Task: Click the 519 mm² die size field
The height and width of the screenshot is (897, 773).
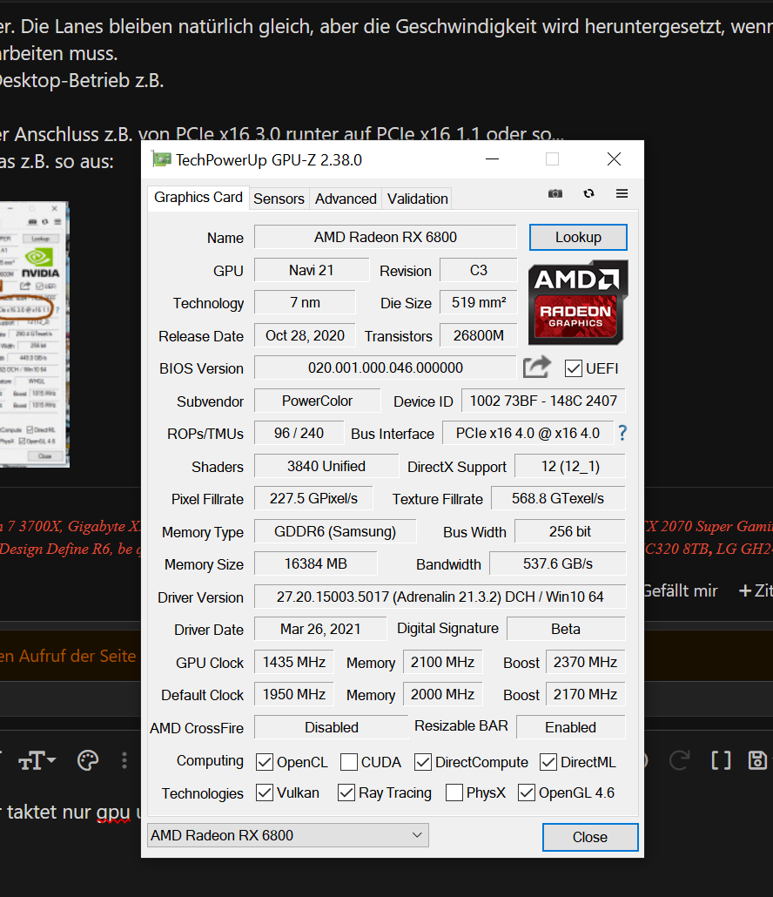Action: [479, 302]
